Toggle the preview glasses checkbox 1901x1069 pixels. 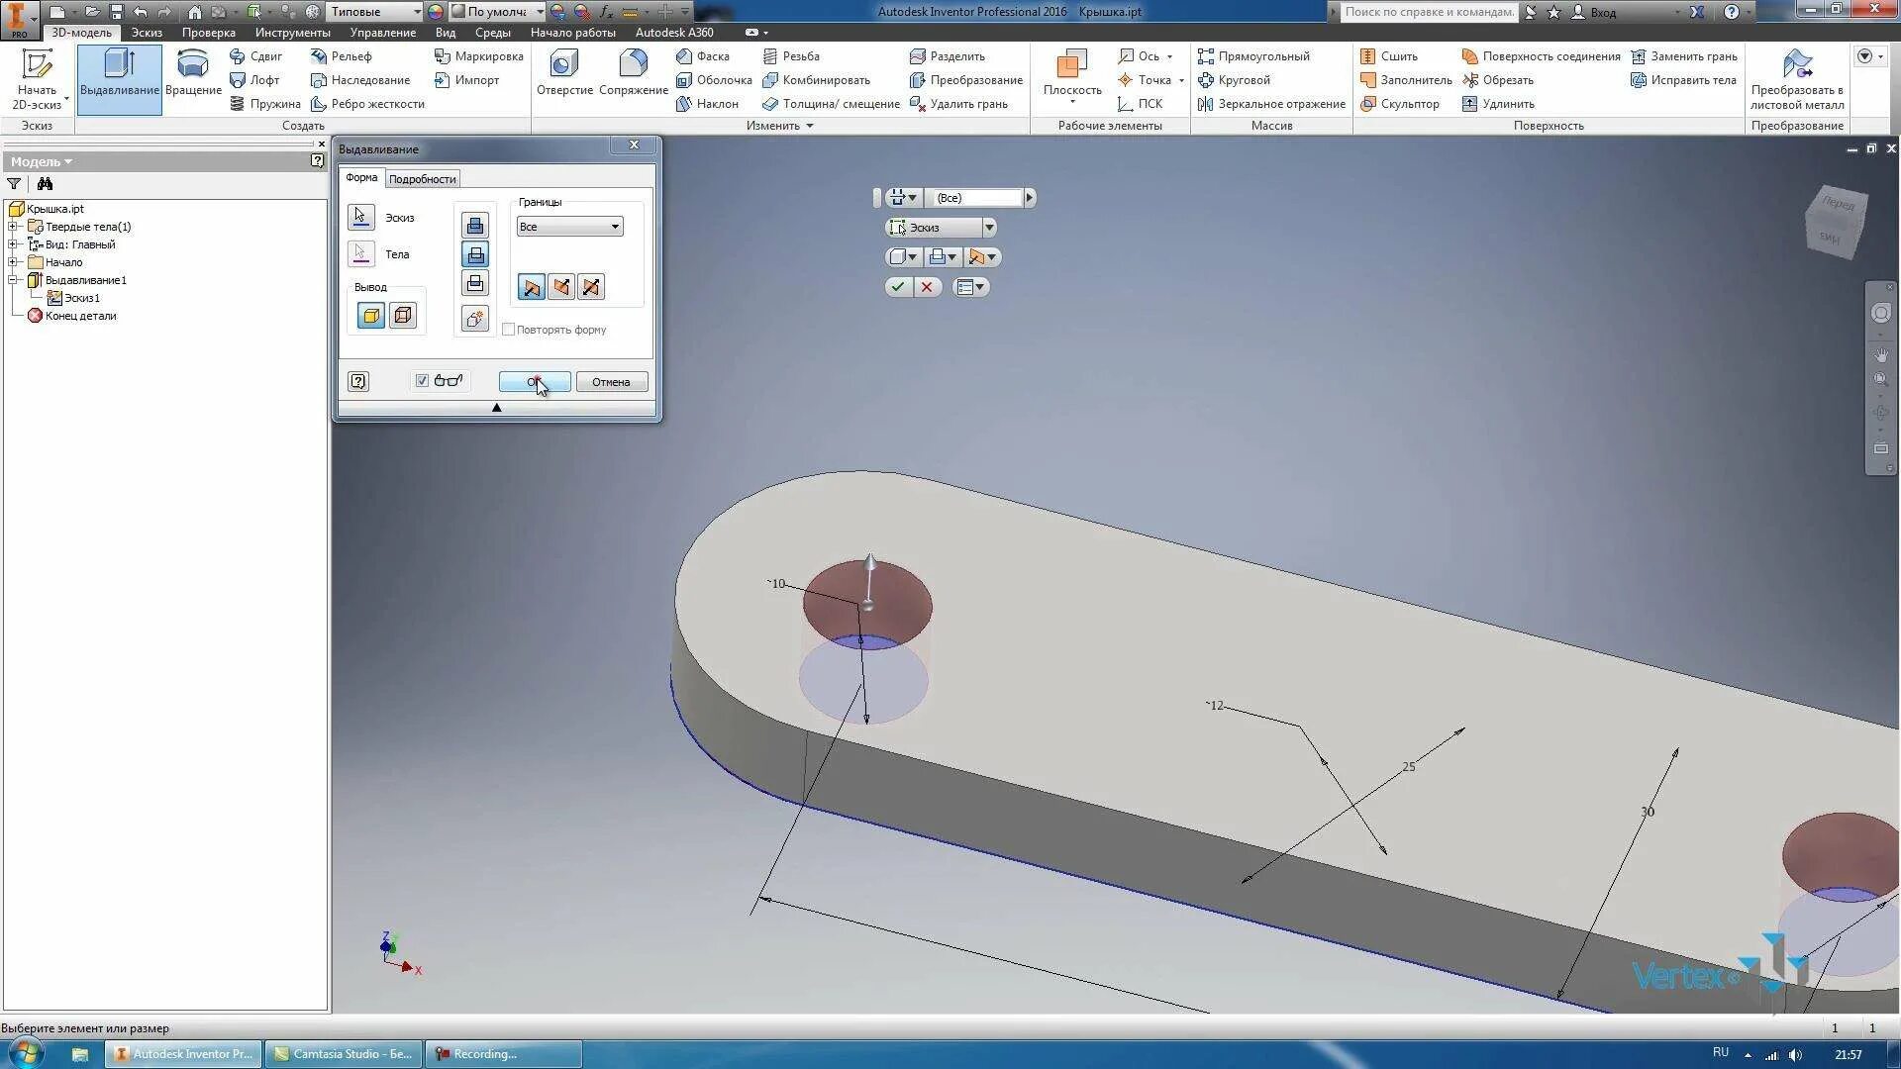click(x=422, y=381)
